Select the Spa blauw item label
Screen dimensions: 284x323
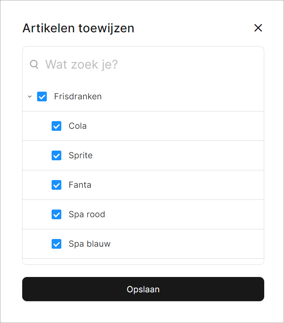90,244
